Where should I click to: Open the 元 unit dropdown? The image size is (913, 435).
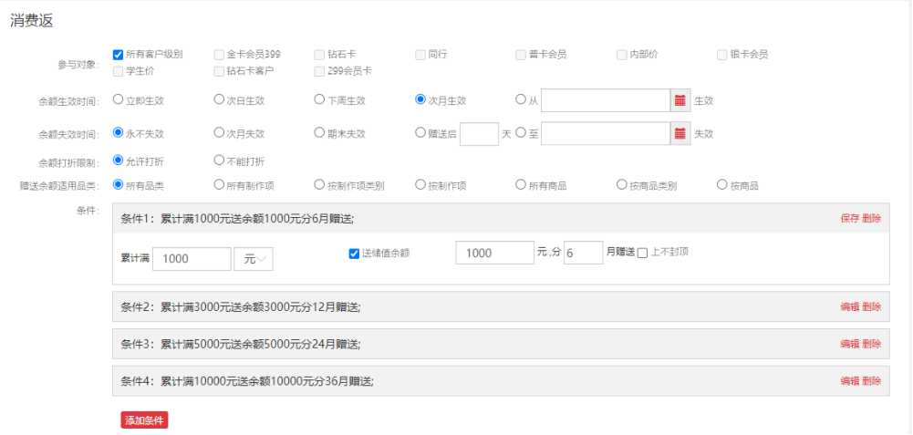coord(254,259)
